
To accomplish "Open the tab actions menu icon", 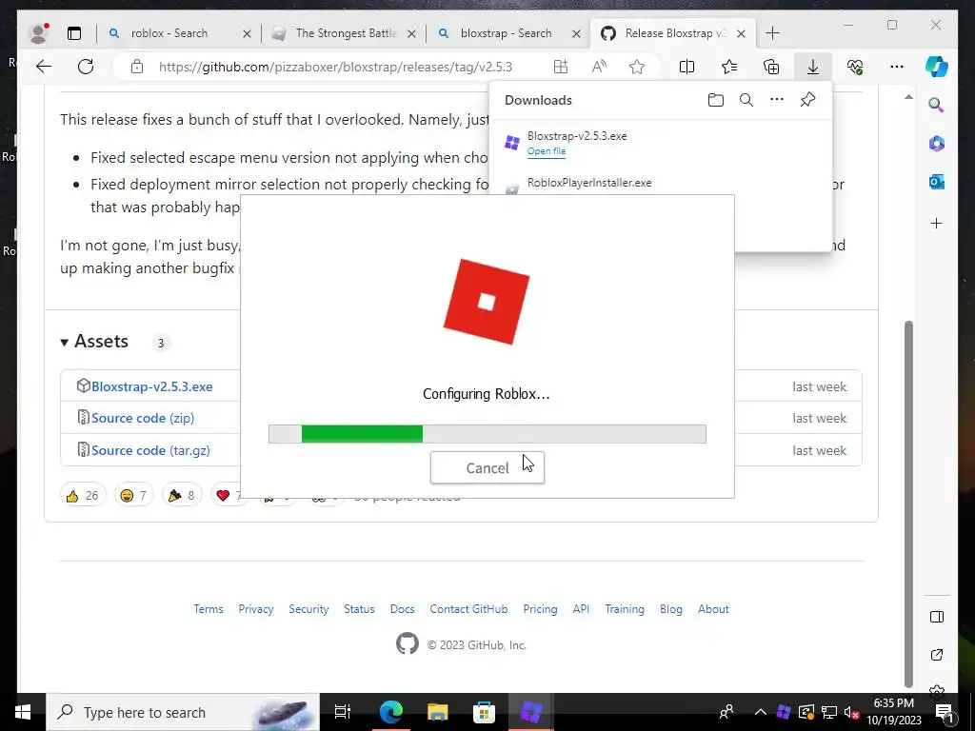I will pyautogui.click(x=74, y=33).
